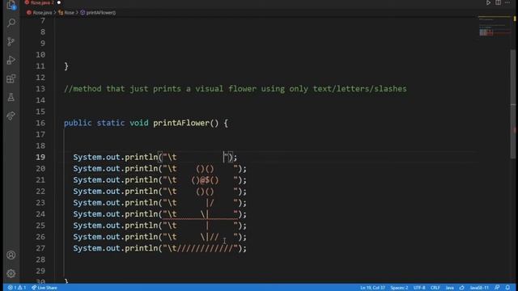Open the Testing flask view
The height and width of the screenshot is (291, 518).
pos(11,97)
